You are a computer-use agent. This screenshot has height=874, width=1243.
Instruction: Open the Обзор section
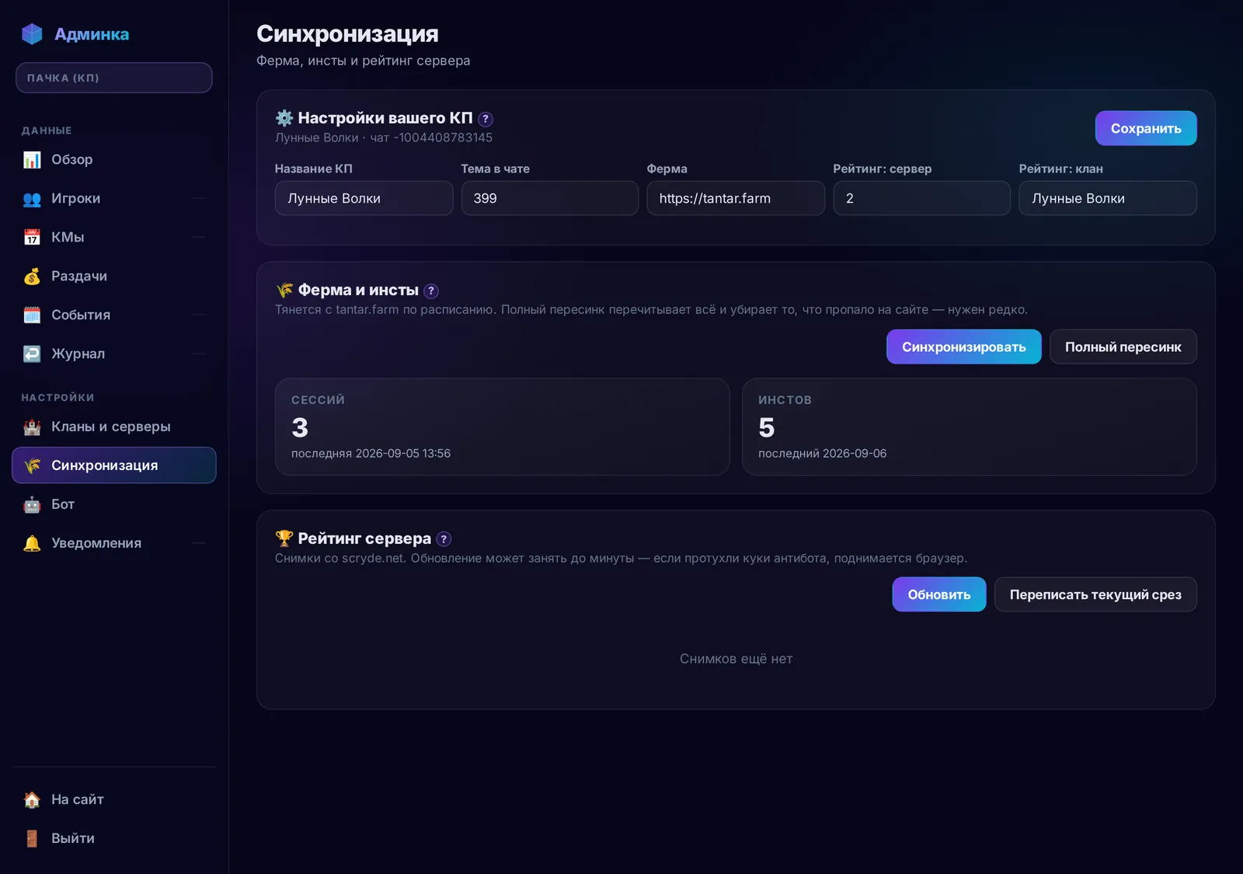click(x=114, y=159)
